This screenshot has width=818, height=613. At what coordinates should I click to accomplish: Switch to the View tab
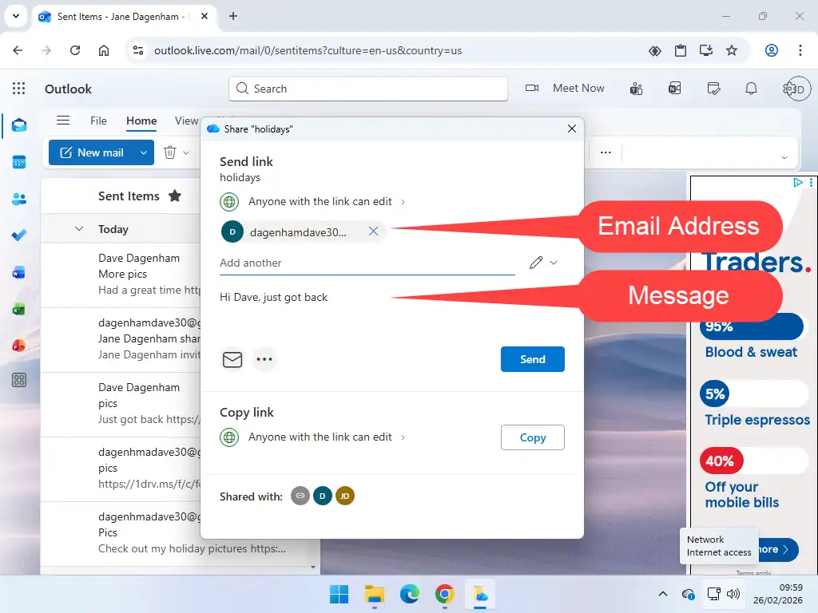pyautogui.click(x=186, y=121)
